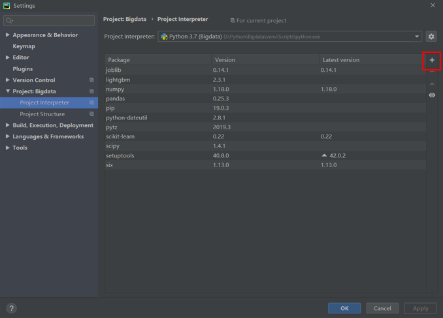Open the Project Interpreter dropdown arrow
The image size is (443, 318).
417,37
